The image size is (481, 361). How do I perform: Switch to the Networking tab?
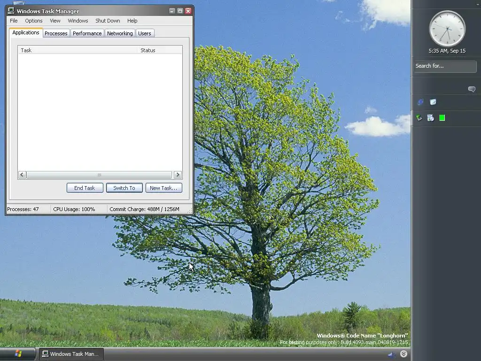click(120, 33)
